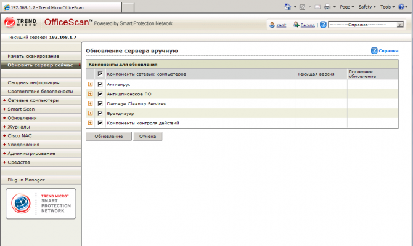Expand the Антишпионское ПО row
This screenshot has width=413, height=246.
91,94
